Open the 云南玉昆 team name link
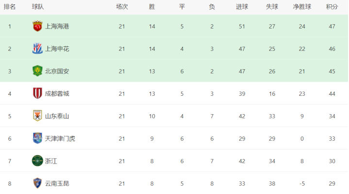 point(57,183)
